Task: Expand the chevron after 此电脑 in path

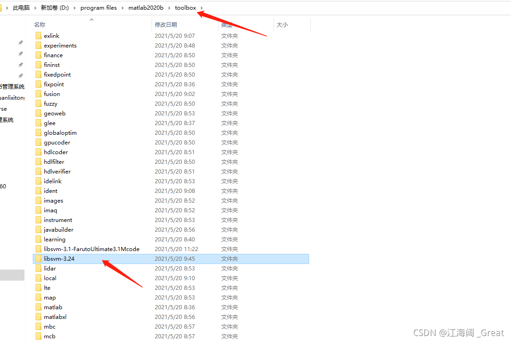Action: (35, 8)
